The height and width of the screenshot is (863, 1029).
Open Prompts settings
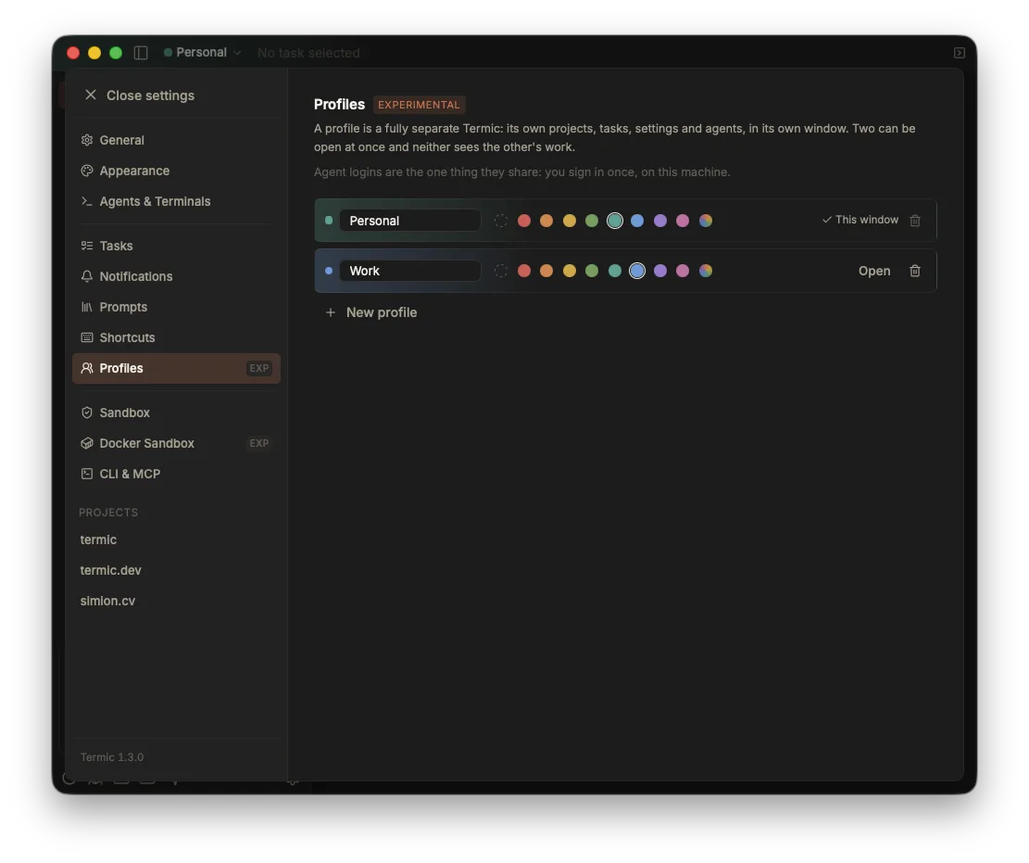[x=177, y=307]
